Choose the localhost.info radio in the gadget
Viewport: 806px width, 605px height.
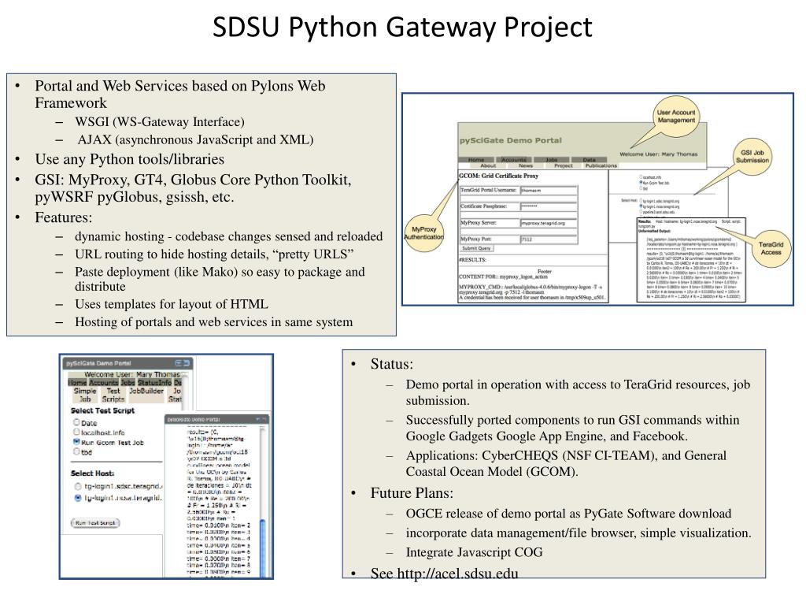pos(76,432)
